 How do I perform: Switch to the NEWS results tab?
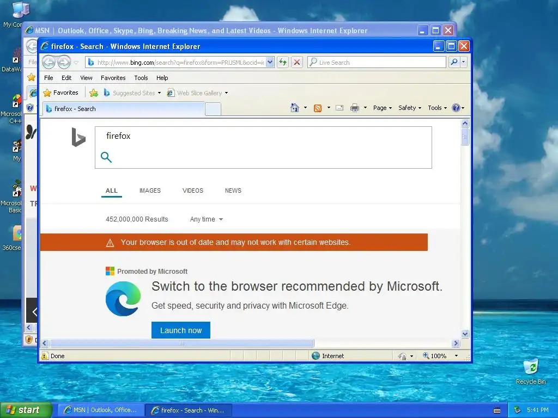(233, 190)
